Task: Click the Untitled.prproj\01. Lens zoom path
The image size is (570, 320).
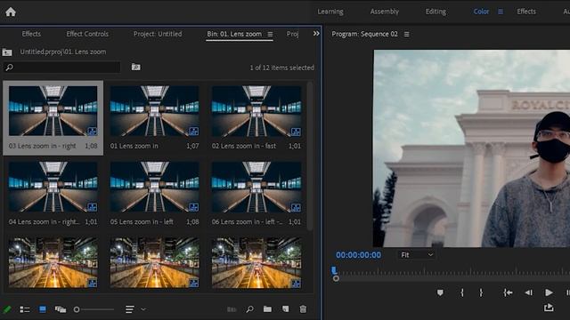Action: (63, 52)
